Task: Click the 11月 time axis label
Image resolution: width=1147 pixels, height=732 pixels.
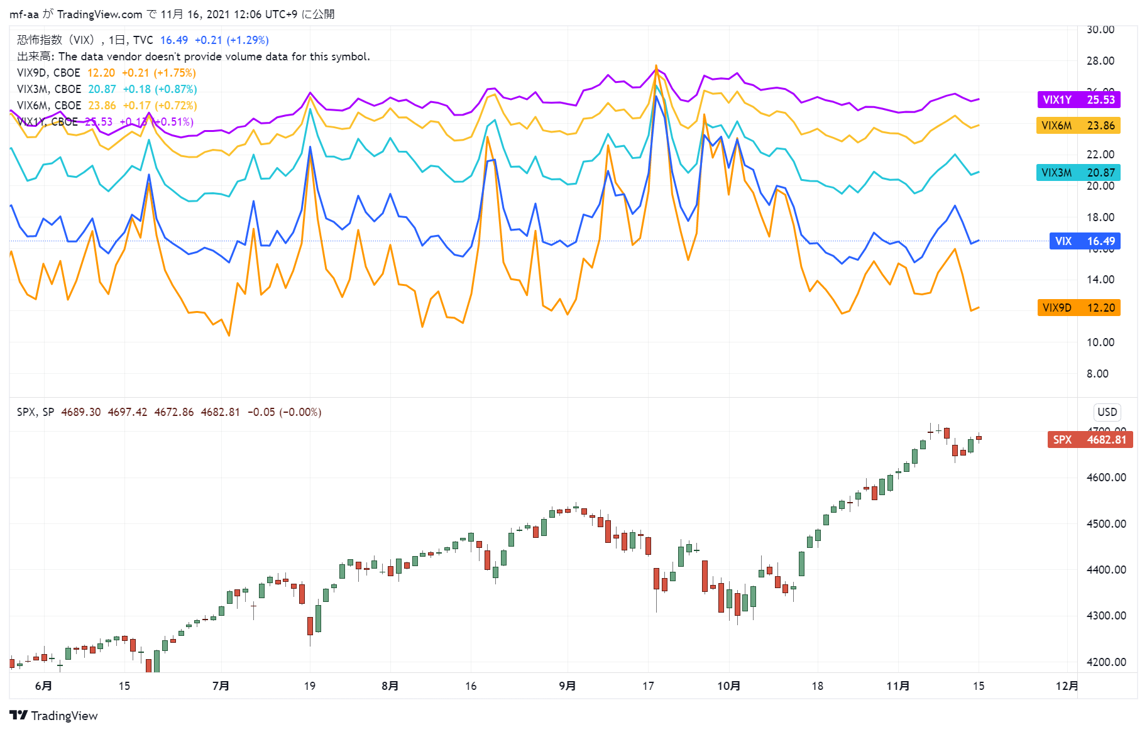Action: click(x=897, y=686)
